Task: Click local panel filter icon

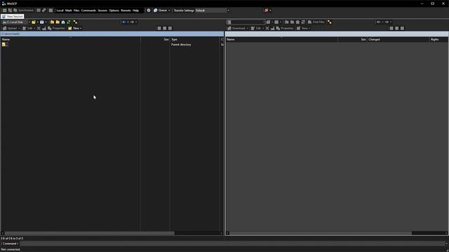Action: 42,22
